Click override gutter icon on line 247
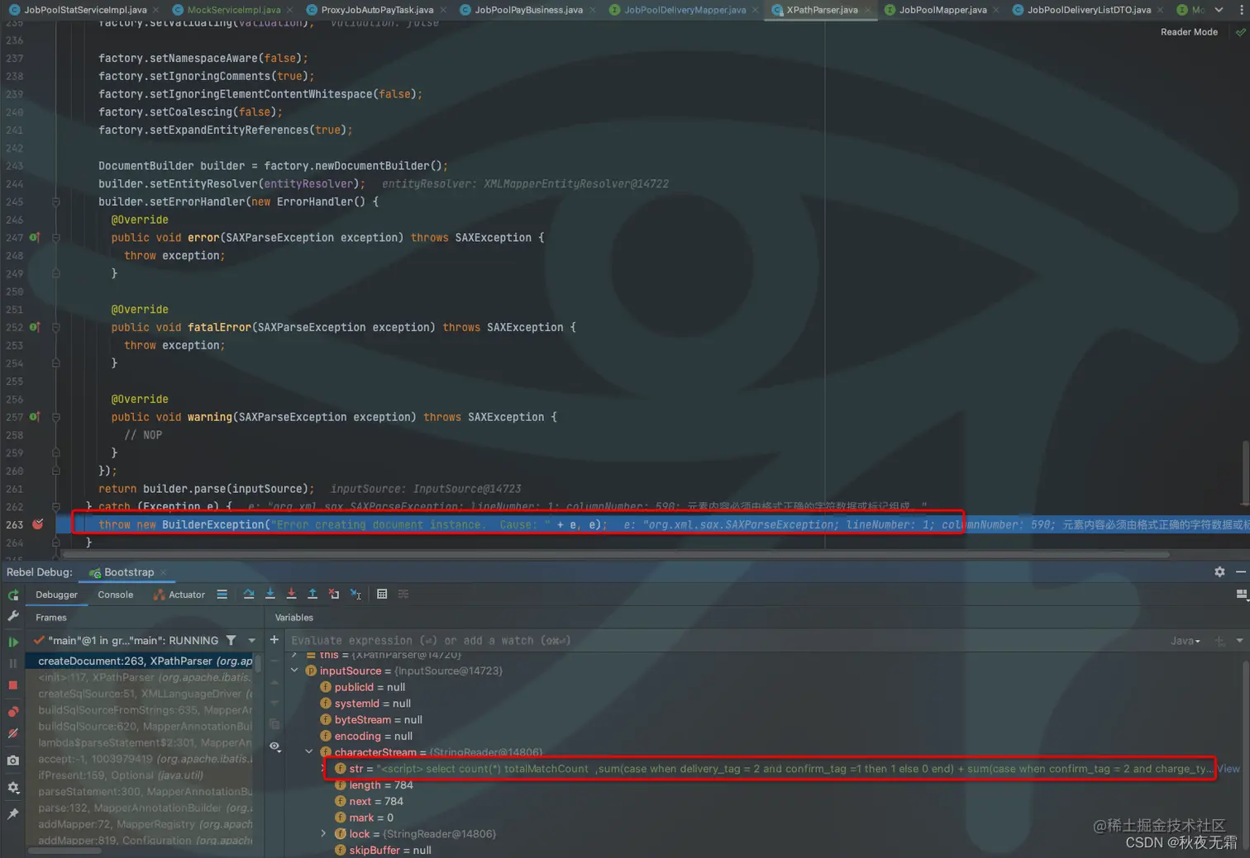This screenshot has width=1250, height=858. pyautogui.click(x=35, y=237)
